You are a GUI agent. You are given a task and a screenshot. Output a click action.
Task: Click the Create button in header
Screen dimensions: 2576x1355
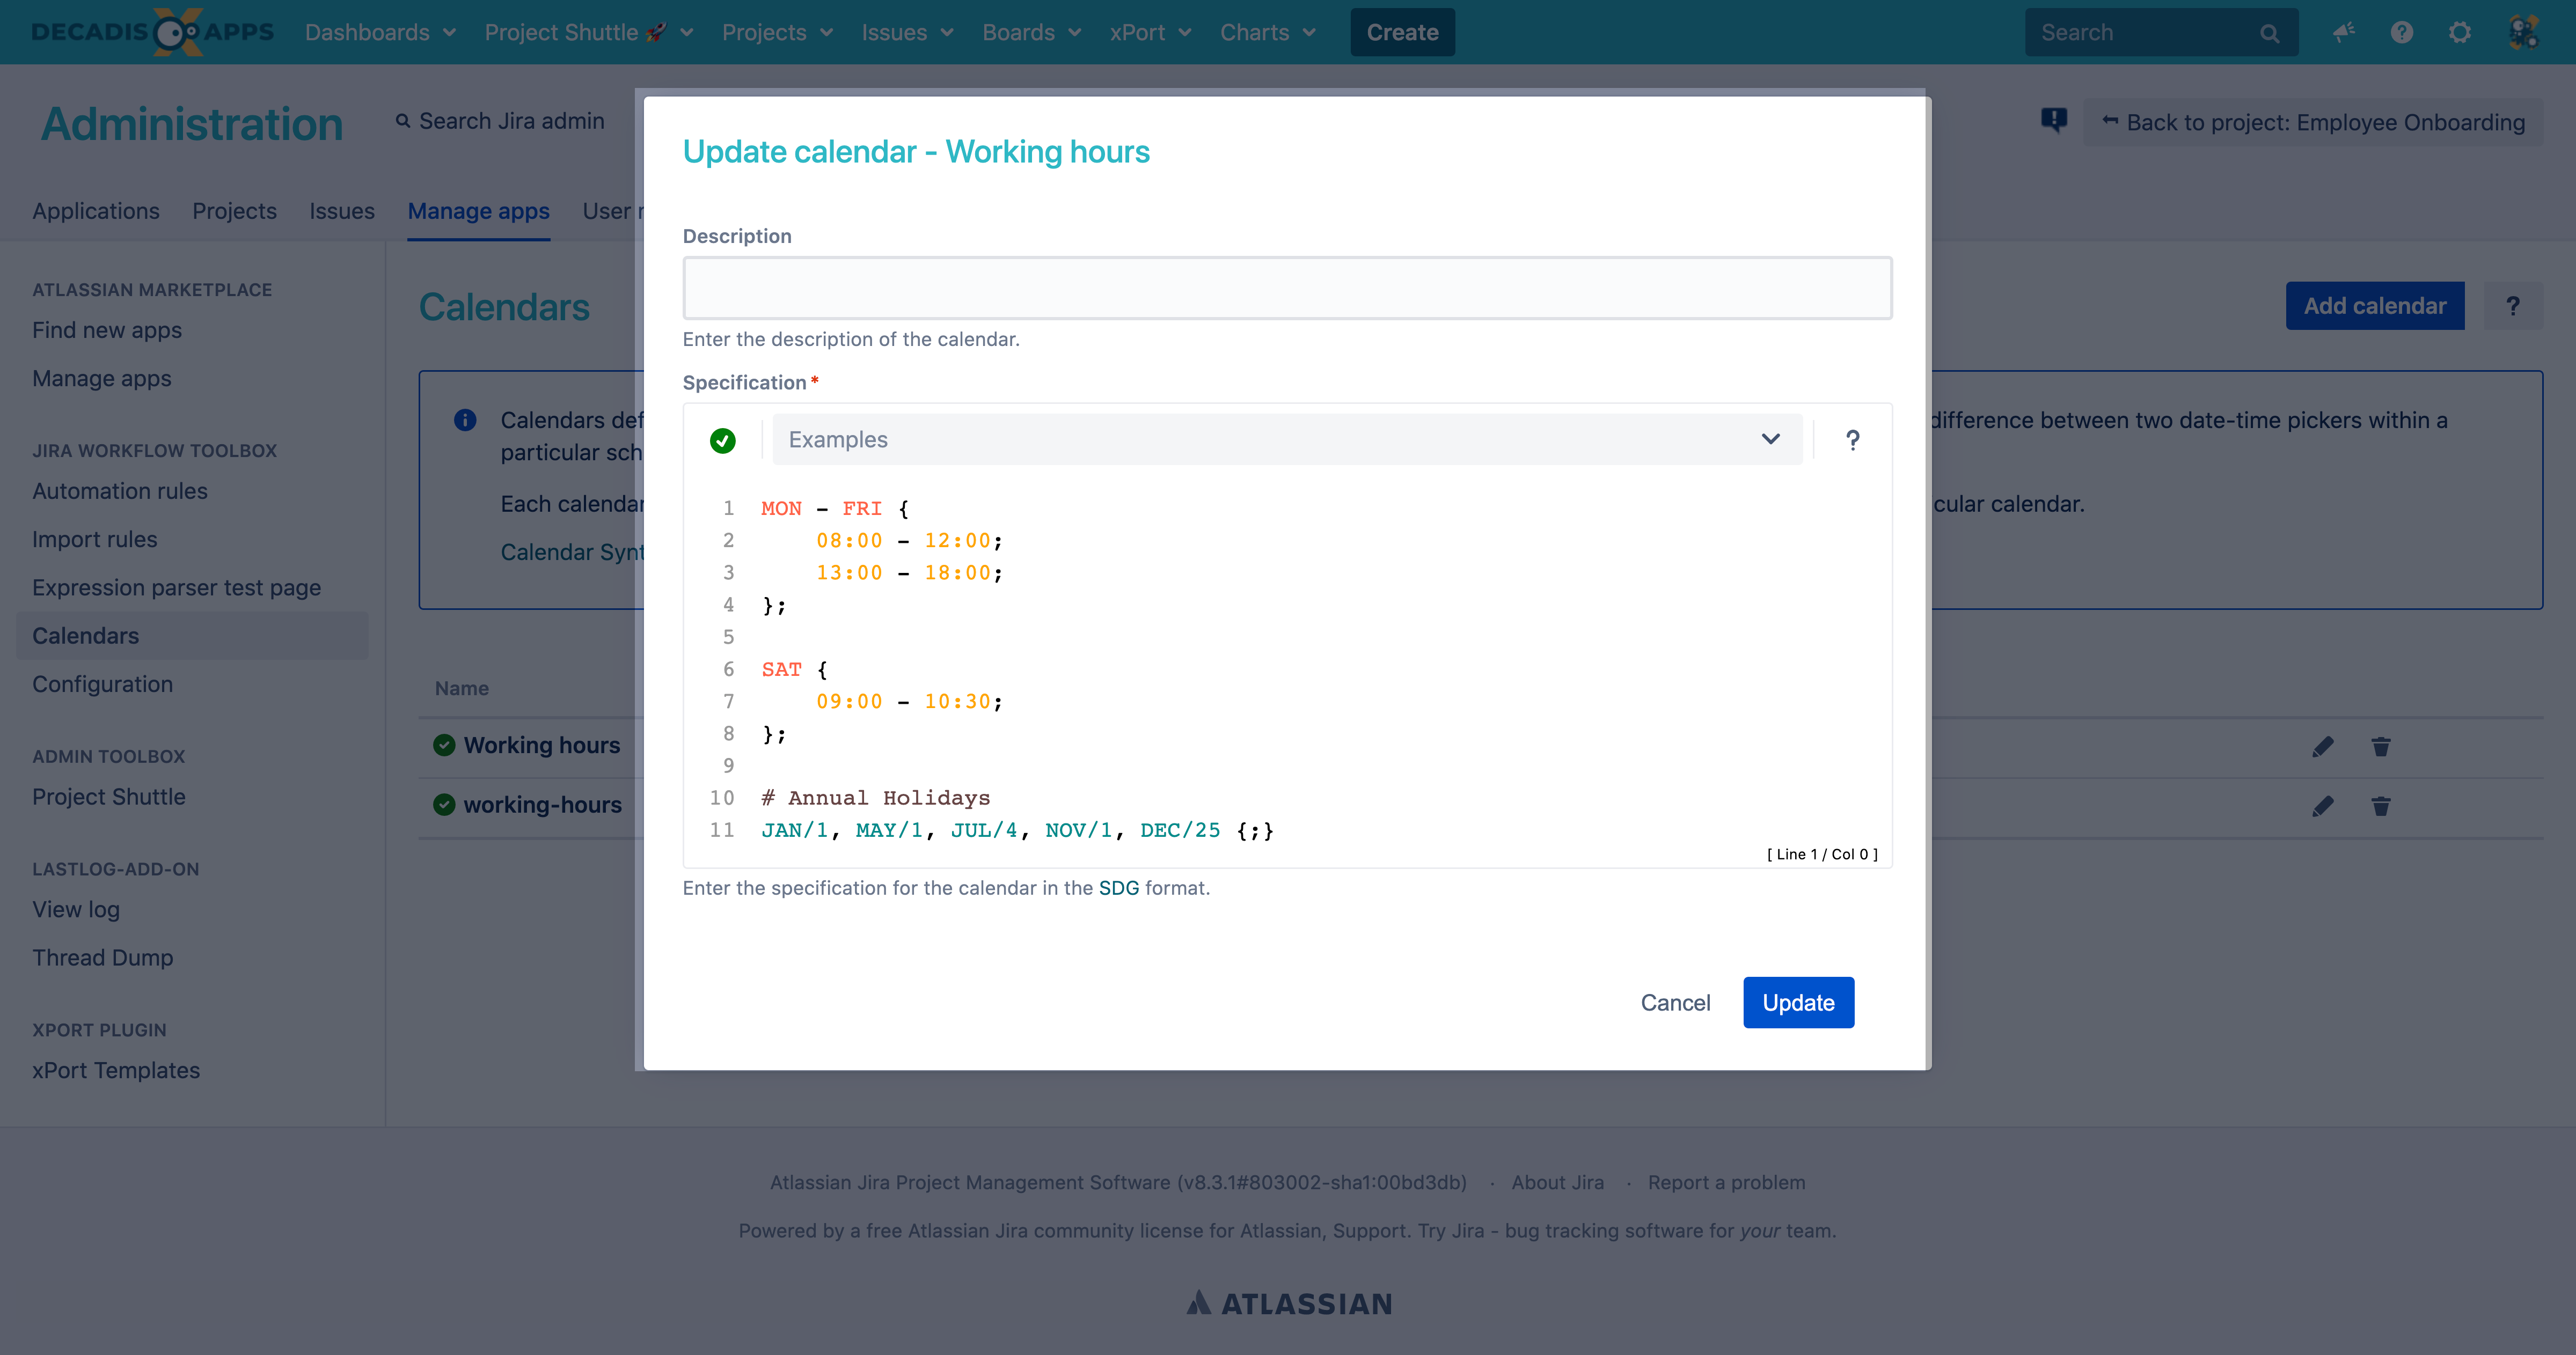[1402, 32]
